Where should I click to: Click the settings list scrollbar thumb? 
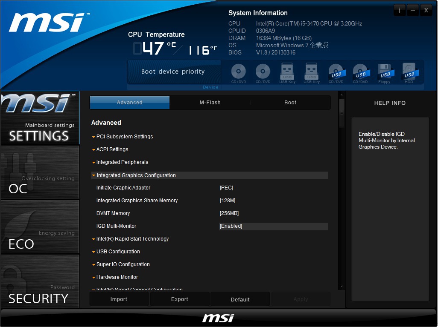(x=342, y=113)
